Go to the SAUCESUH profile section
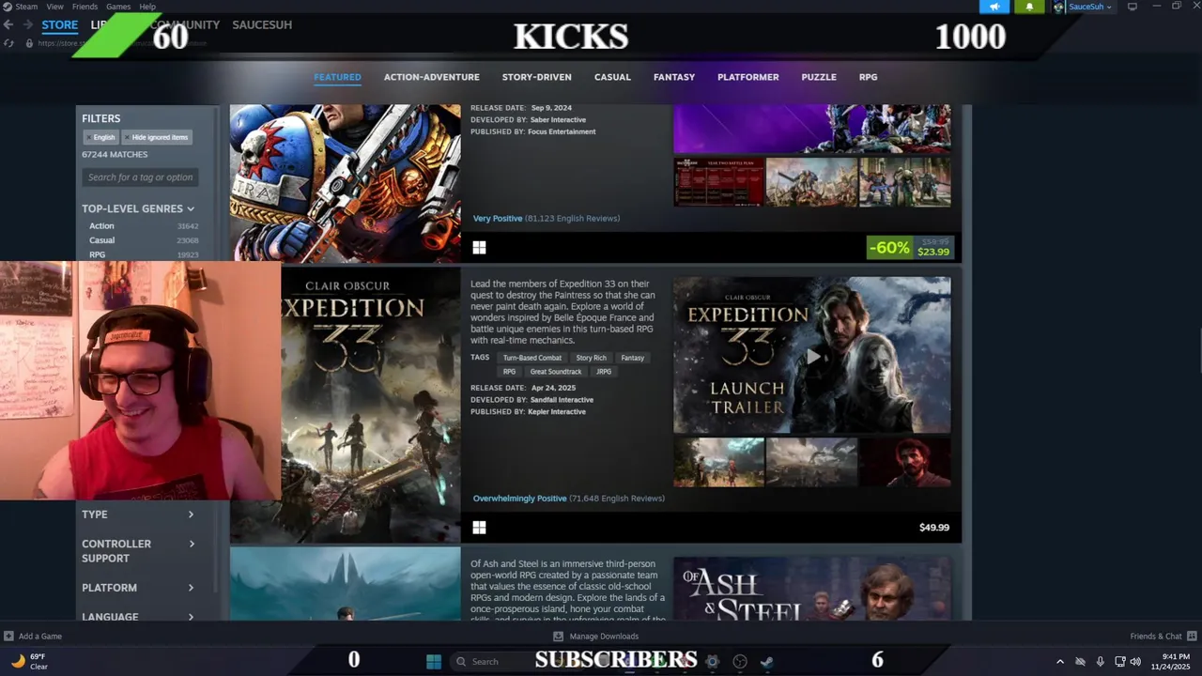This screenshot has width=1202, height=676. point(262,24)
